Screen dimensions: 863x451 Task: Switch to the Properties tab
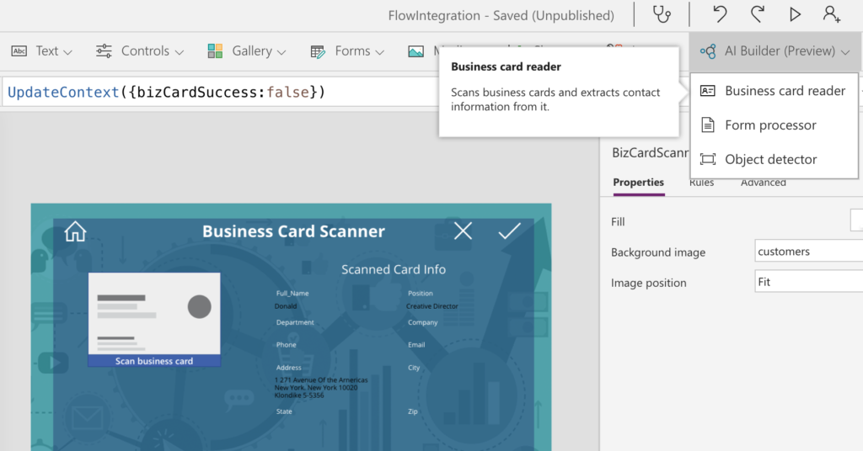coord(639,183)
